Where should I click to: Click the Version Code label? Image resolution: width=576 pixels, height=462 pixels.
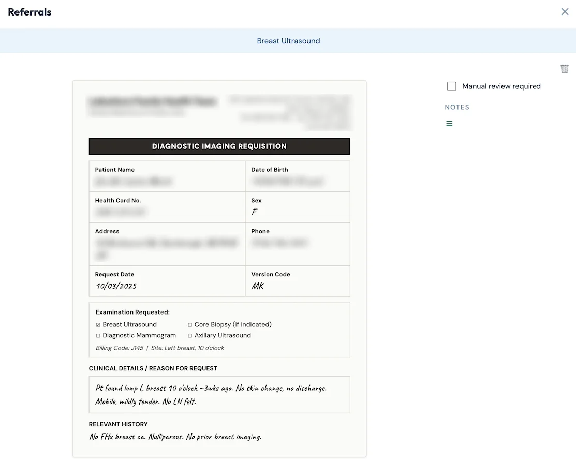[x=271, y=274]
